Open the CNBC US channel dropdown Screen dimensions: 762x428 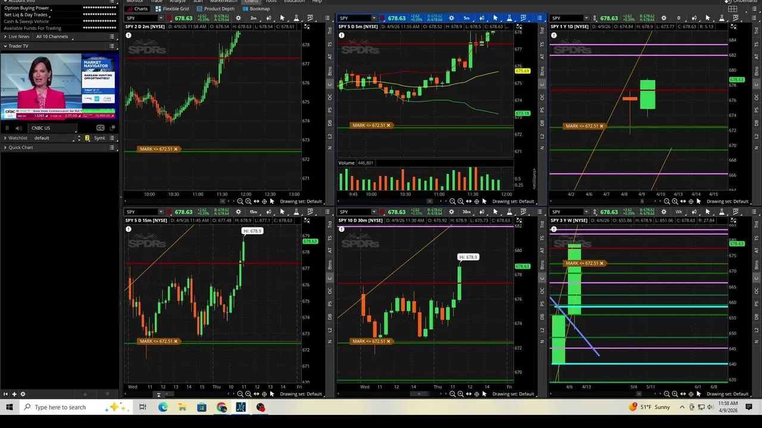52,128
